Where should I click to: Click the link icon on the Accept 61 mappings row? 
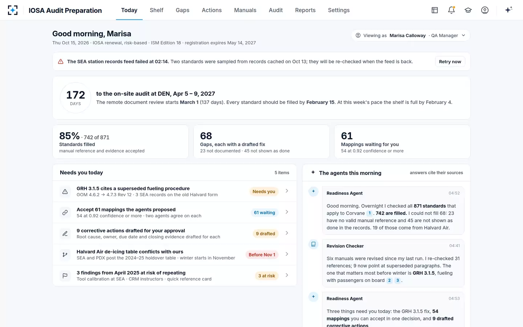(x=65, y=213)
